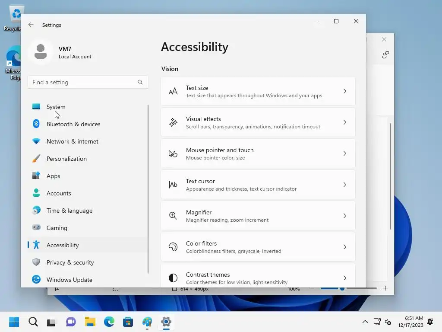Click the VM7 user avatar icon
442x332 pixels.
[41, 52]
